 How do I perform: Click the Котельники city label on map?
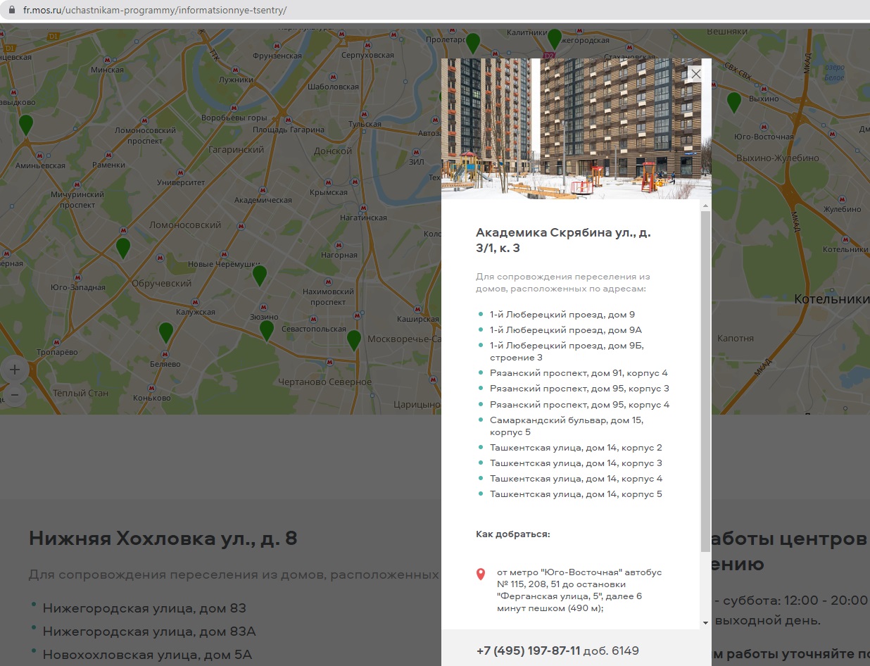[832, 299]
